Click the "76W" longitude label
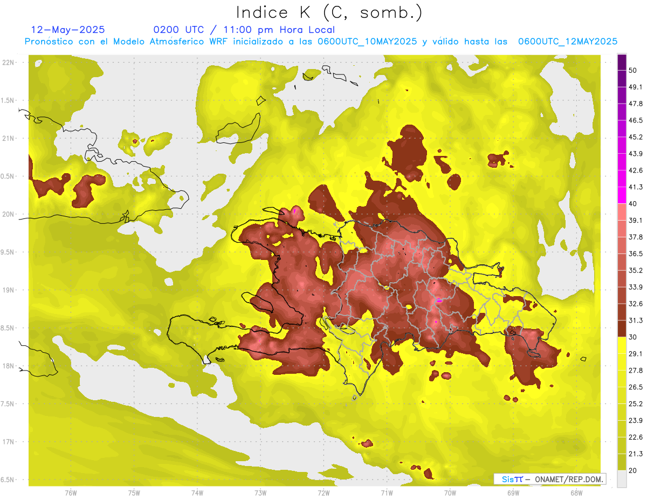647x500 pixels. [x=71, y=492]
